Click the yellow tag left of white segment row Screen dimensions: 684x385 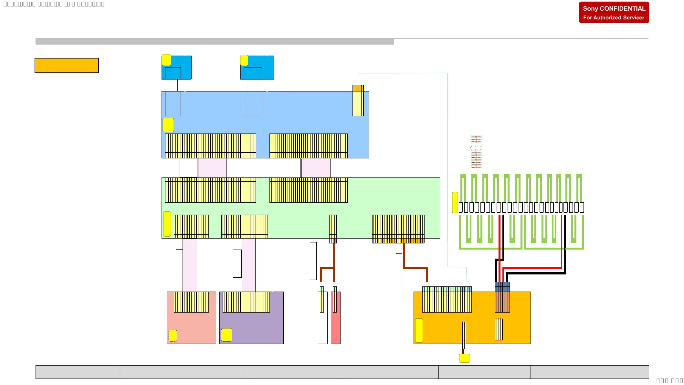click(x=455, y=203)
